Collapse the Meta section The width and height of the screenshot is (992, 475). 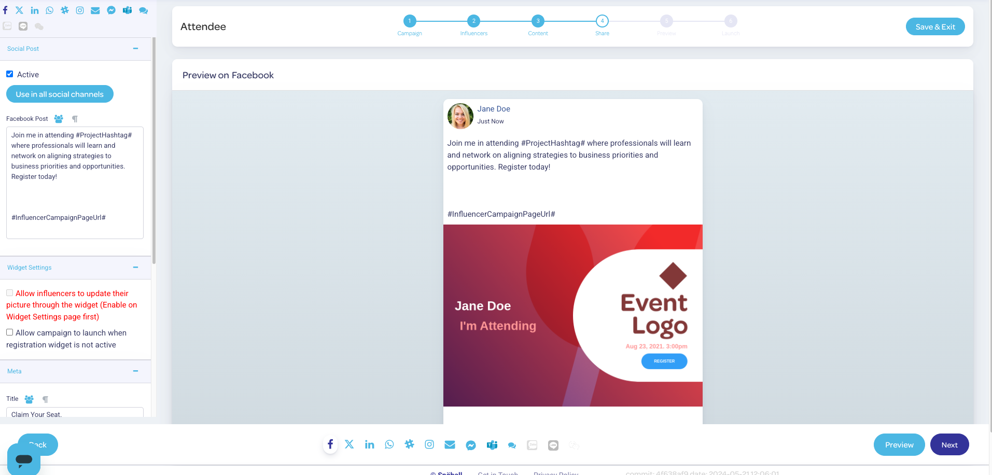click(135, 371)
